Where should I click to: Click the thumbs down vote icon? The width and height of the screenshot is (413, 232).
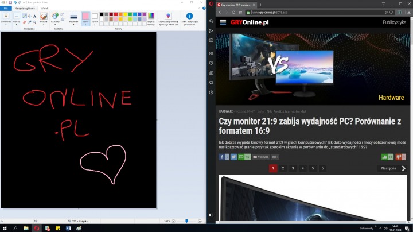point(398,157)
